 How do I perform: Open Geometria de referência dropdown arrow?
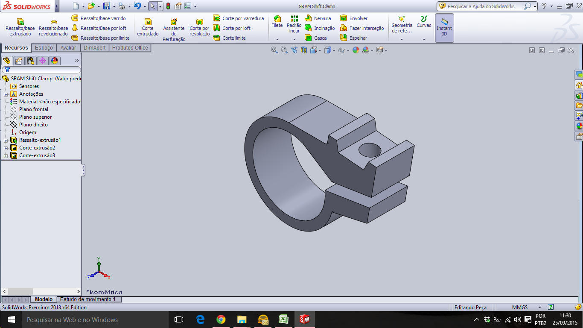click(x=402, y=39)
